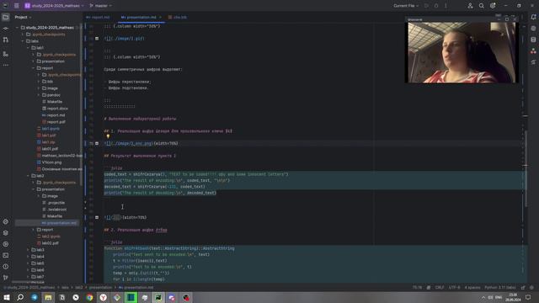Open Google Chrome from taskbar

(89, 297)
